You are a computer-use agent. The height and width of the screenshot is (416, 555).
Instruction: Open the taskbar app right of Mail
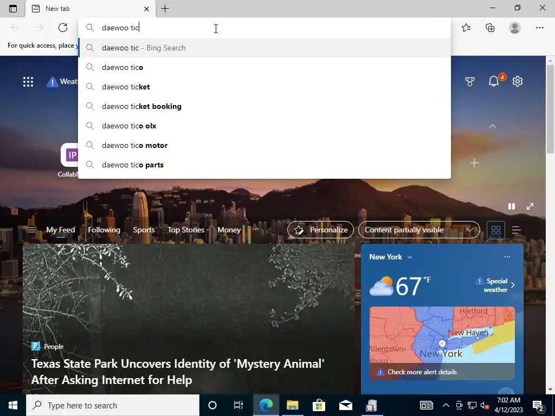371,405
